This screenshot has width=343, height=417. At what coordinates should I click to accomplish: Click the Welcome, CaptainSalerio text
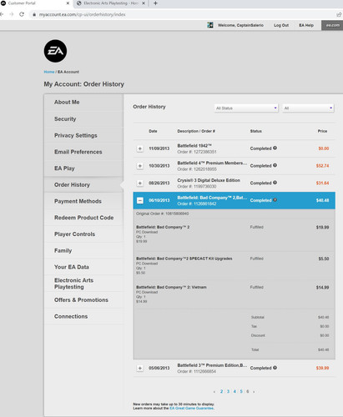(240, 25)
